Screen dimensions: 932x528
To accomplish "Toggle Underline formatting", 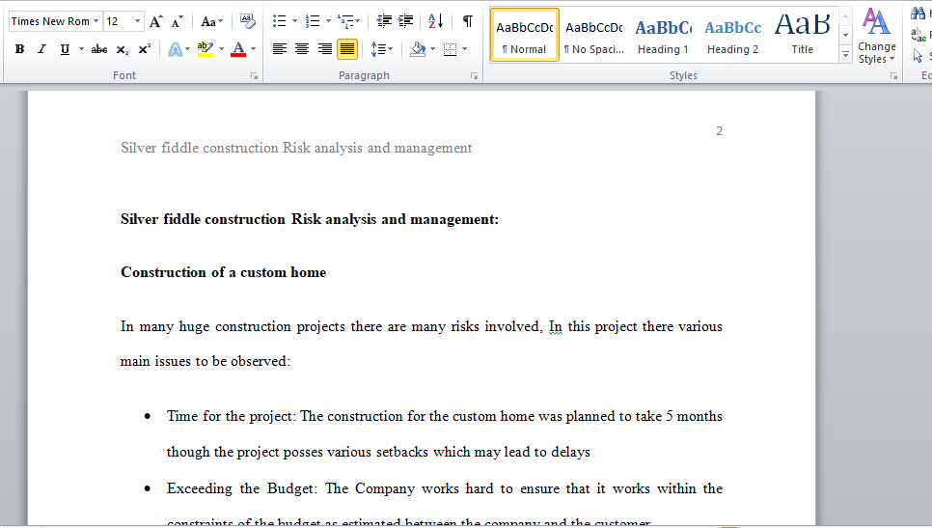I will 65,49.
